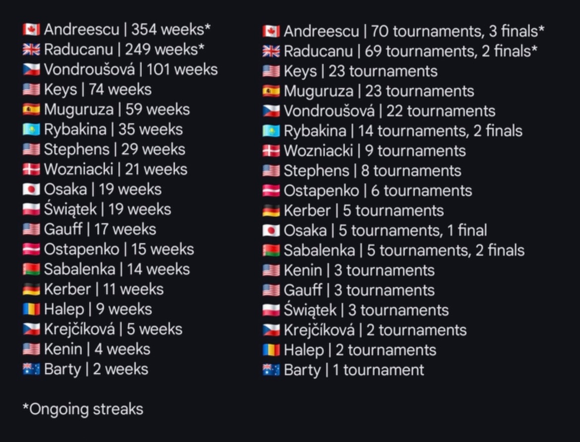Viewport: 580px width, 442px height.
Task: Select the text Andreescu 70 tournaments, 3 finals
Action: [x=414, y=31]
